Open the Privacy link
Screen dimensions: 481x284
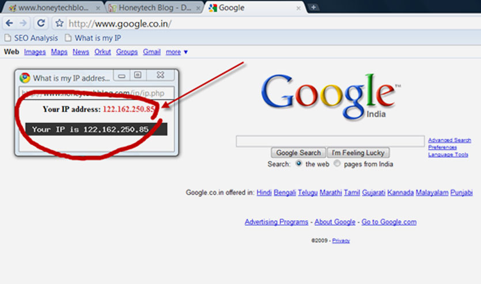pyautogui.click(x=341, y=241)
